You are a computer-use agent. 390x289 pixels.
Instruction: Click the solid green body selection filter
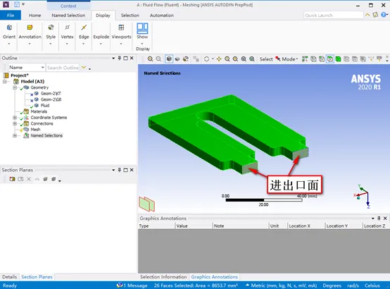[x=338, y=59]
